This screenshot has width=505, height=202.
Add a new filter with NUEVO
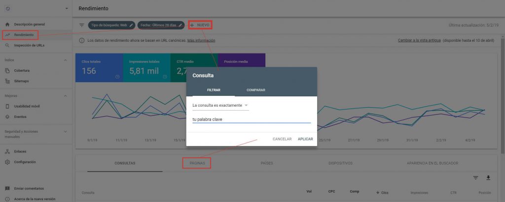[200, 25]
